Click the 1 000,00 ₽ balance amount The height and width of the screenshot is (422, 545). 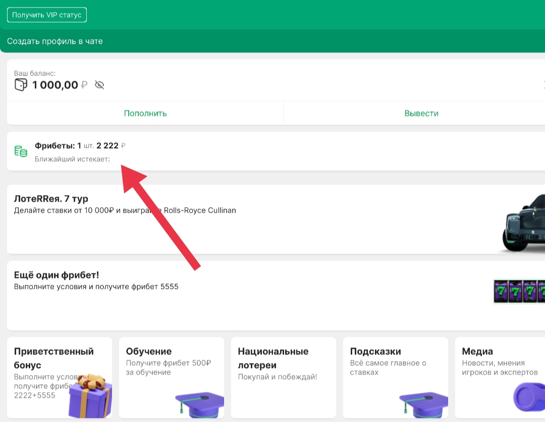55,85
